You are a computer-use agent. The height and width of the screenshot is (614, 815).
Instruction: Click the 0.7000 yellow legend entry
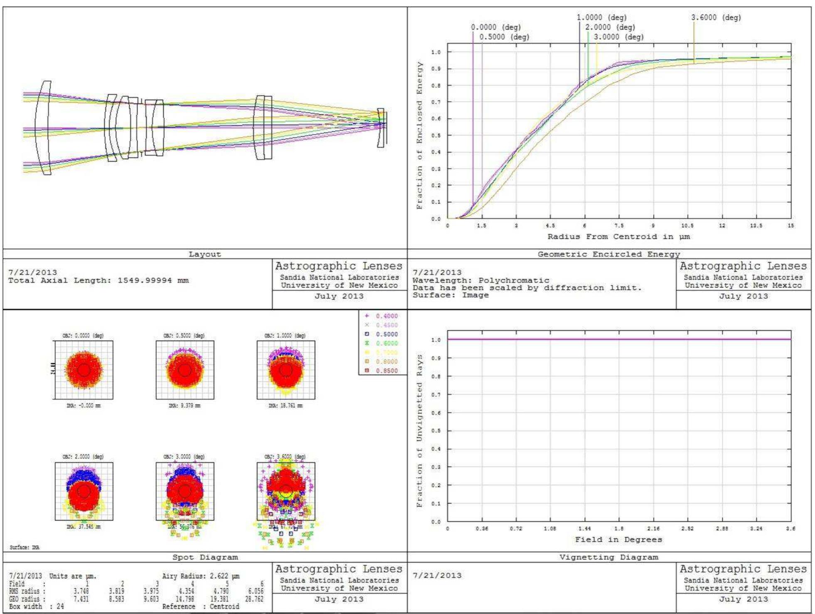click(x=382, y=353)
